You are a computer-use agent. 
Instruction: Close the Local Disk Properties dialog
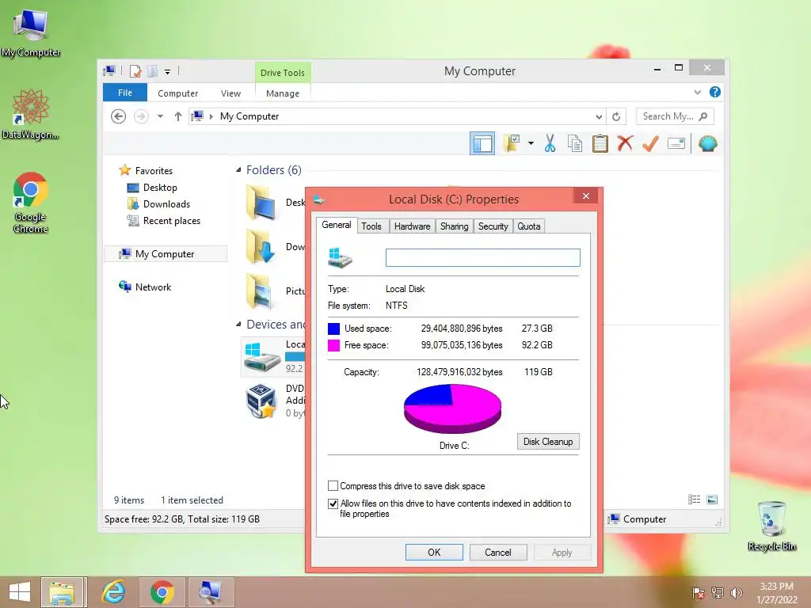pos(585,196)
